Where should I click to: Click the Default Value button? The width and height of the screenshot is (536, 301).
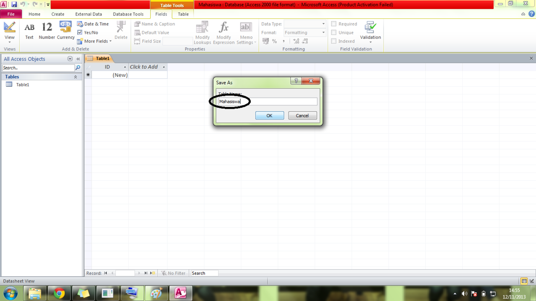click(x=152, y=33)
